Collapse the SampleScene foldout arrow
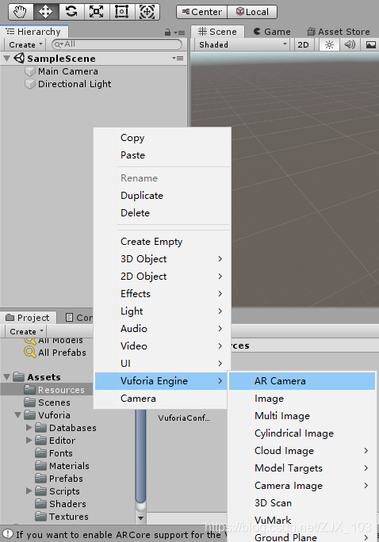Screen dimensions: 379x542 pos(6,59)
